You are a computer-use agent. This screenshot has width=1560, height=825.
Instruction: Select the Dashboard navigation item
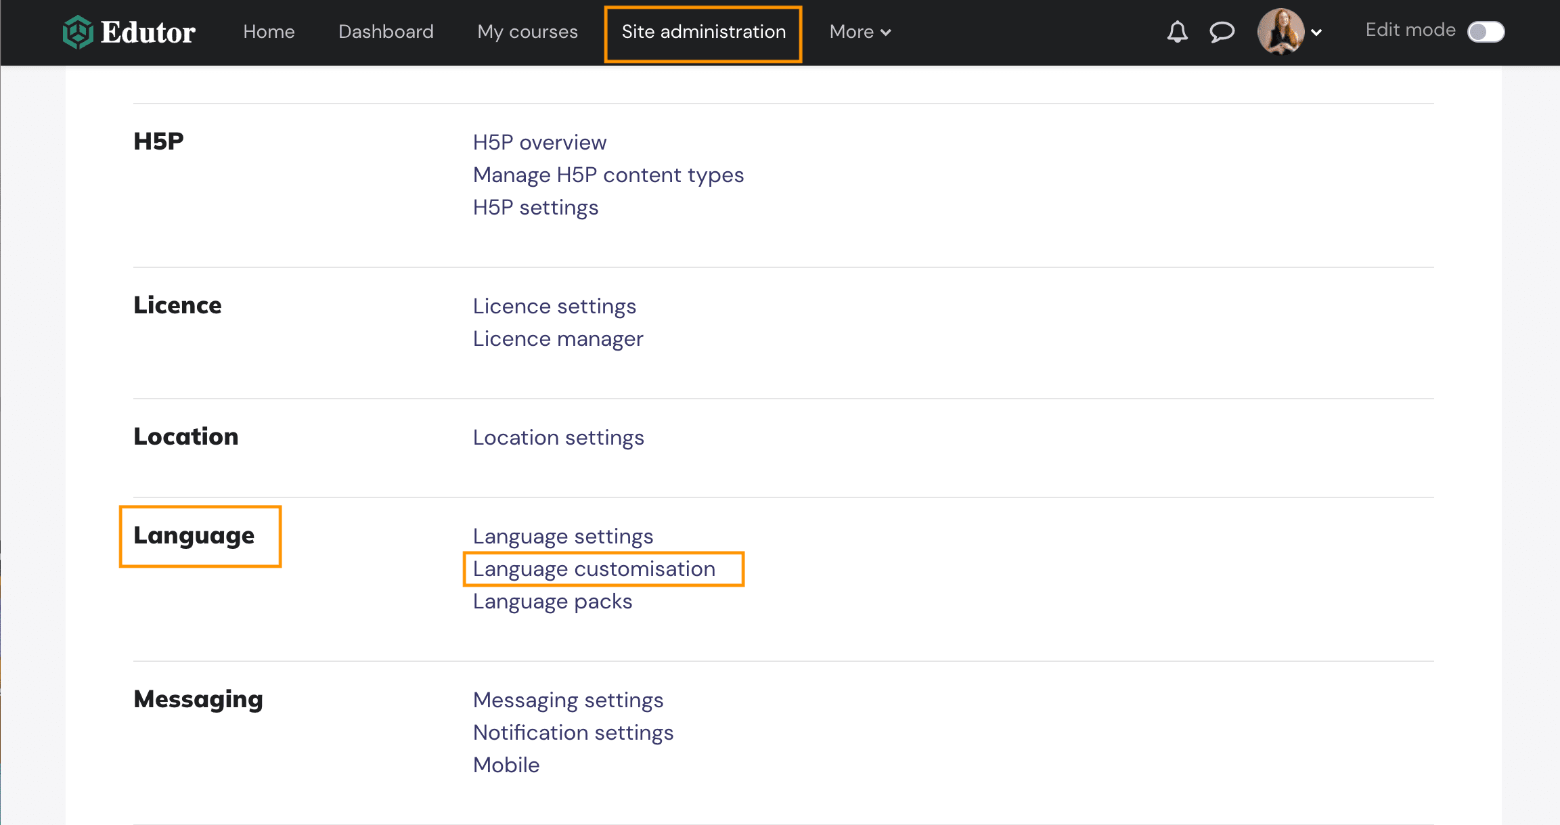(386, 31)
